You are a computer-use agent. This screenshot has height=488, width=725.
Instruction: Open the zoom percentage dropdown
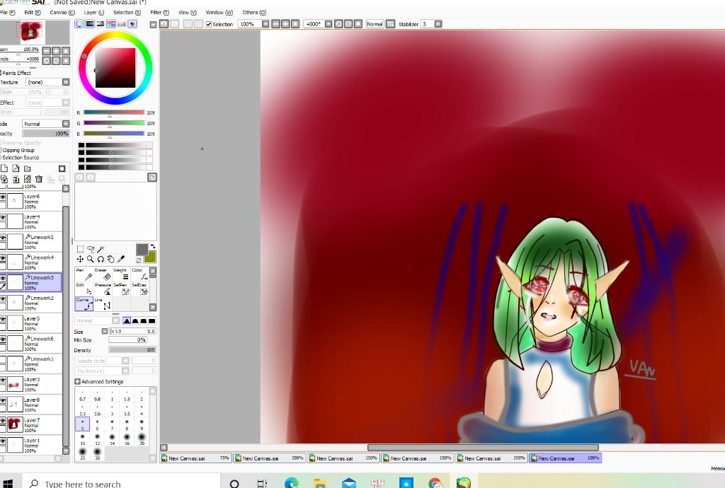(x=266, y=24)
